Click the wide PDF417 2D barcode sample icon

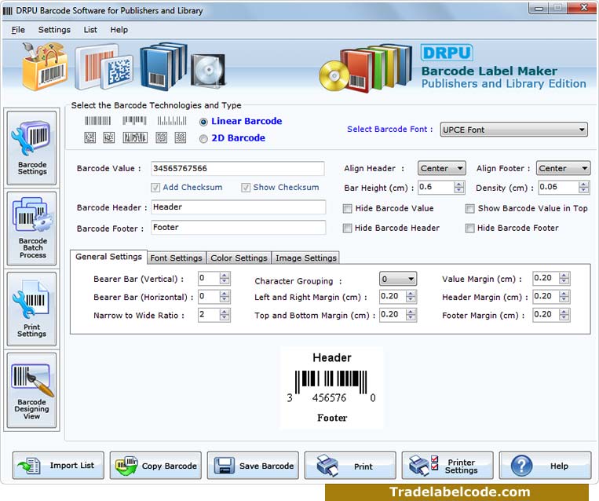[x=135, y=137]
